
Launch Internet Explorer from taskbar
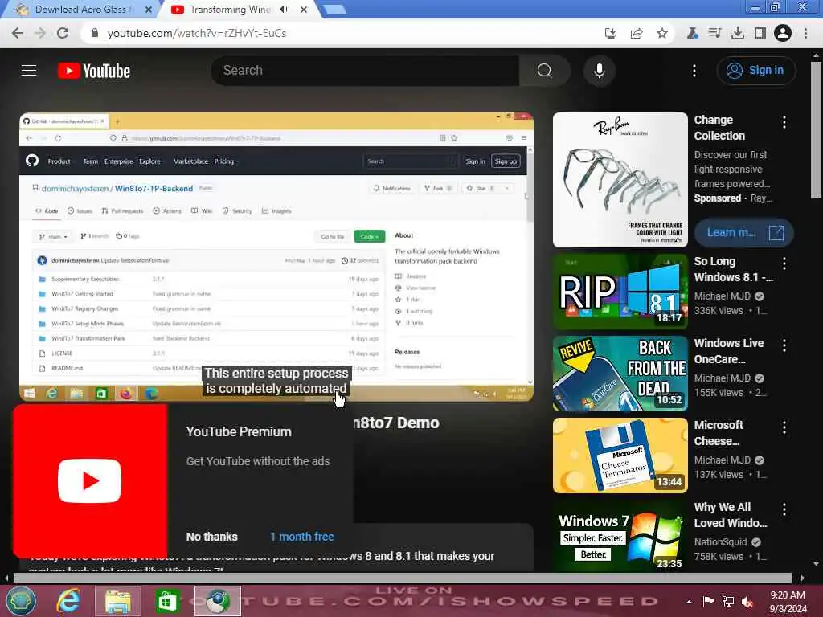pos(69,601)
